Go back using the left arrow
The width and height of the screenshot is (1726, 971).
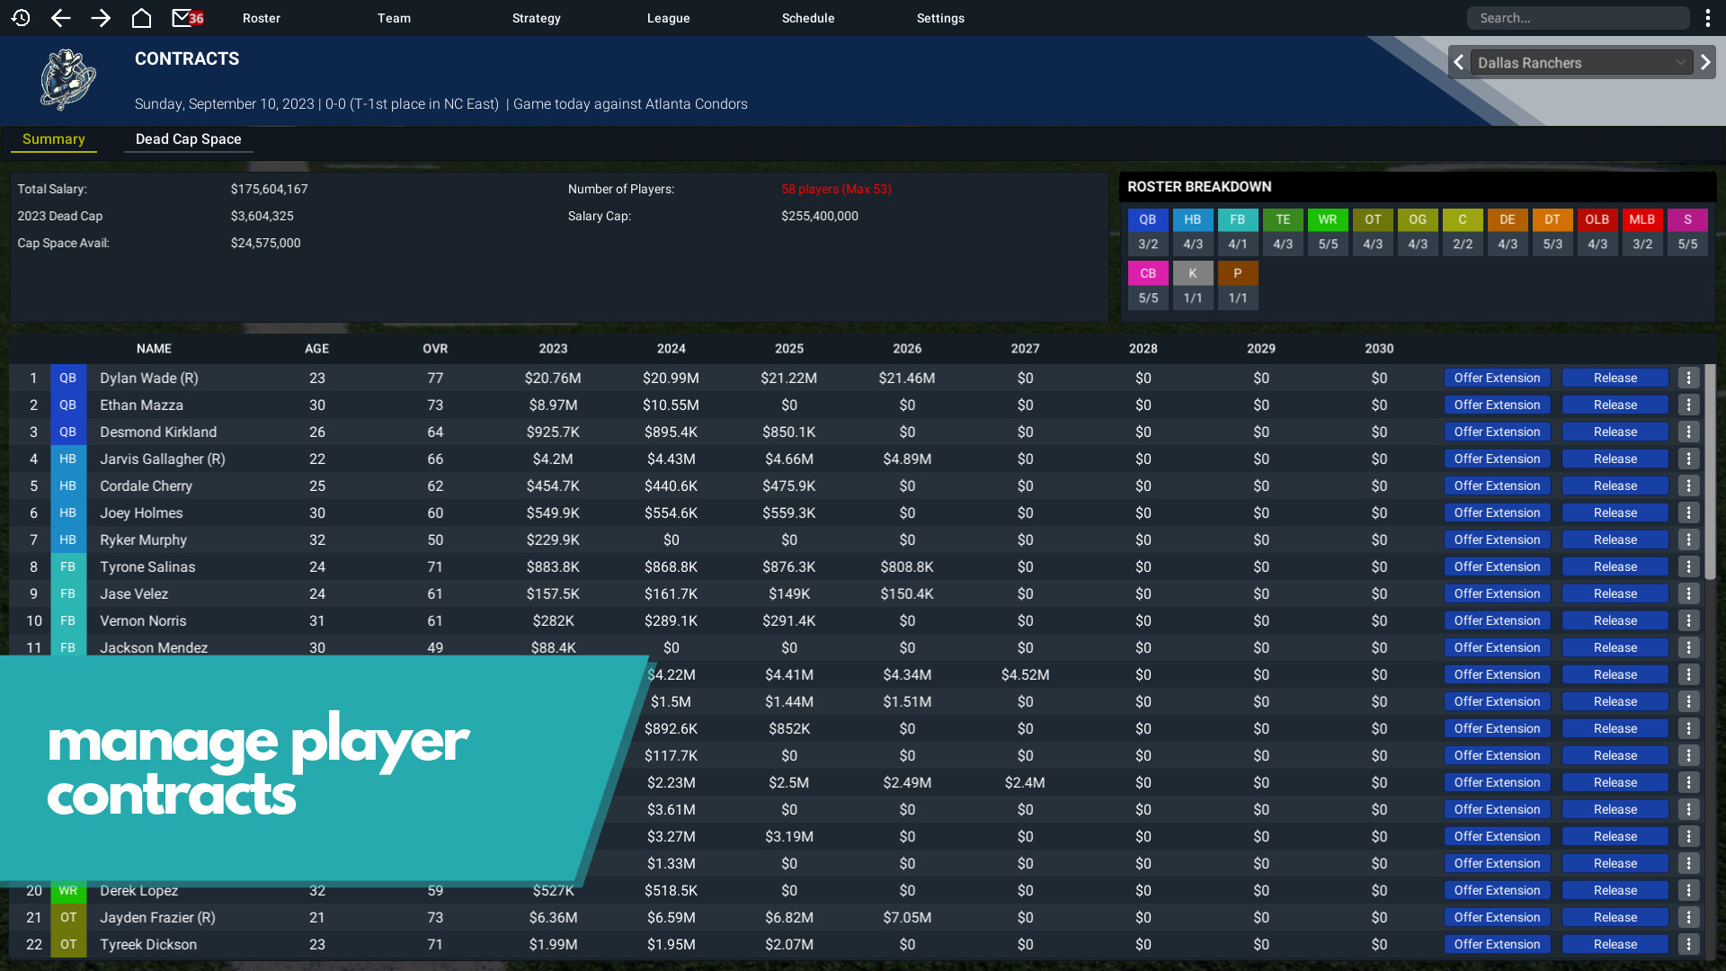pos(60,18)
